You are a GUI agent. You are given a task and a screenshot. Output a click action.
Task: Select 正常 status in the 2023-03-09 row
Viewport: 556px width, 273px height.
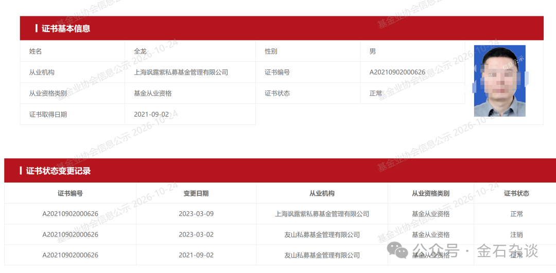pos(517,214)
